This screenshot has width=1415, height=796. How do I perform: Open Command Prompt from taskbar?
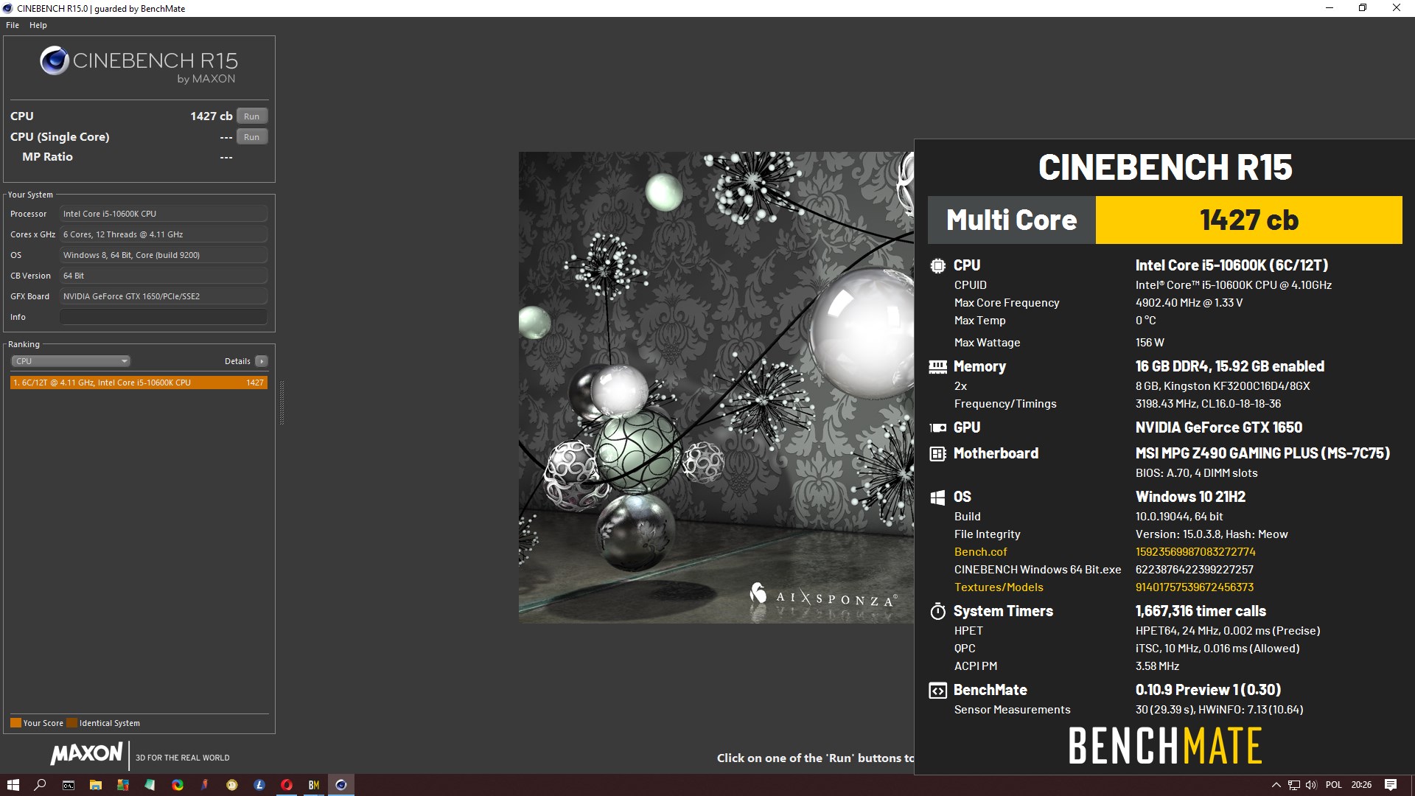click(68, 785)
